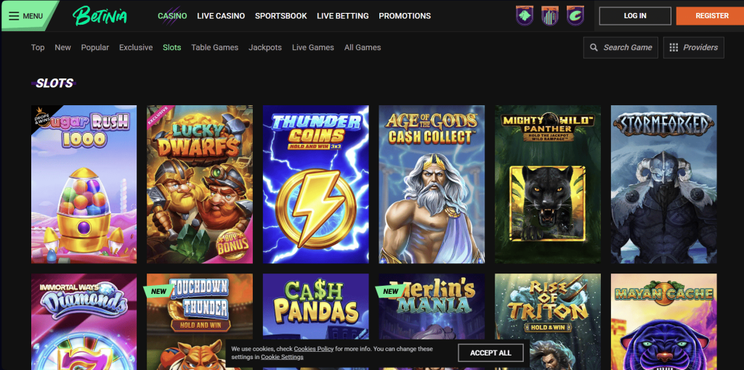Click Buy Bonus badge on Lucky Dwarfs
The height and width of the screenshot is (370, 744).
(x=232, y=244)
